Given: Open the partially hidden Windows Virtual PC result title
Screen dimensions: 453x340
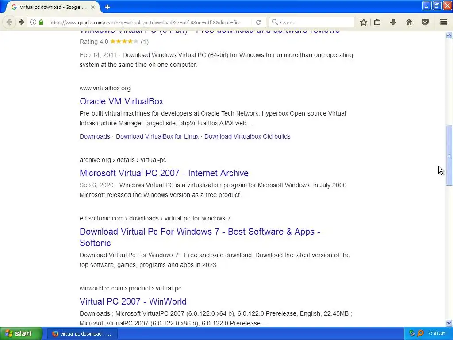Looking at the screenshot, I should tap(210, 32).
